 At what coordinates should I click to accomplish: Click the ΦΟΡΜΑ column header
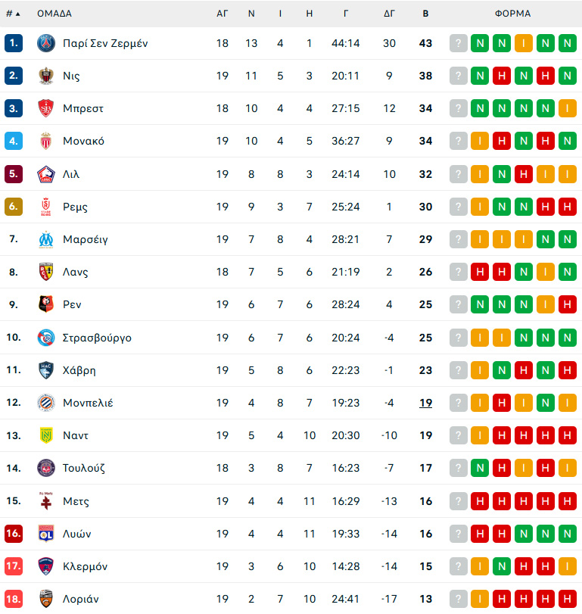pos(512,14)
